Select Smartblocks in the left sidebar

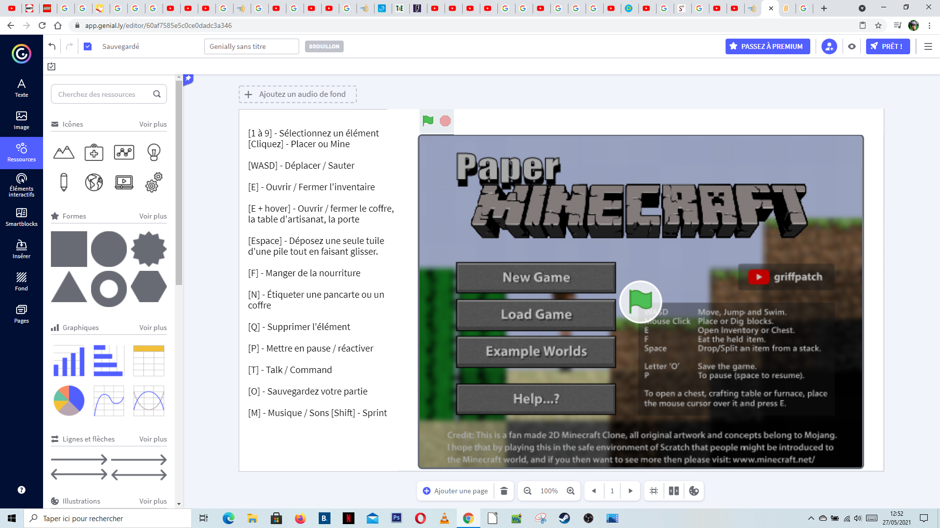(x=21, y=217)
